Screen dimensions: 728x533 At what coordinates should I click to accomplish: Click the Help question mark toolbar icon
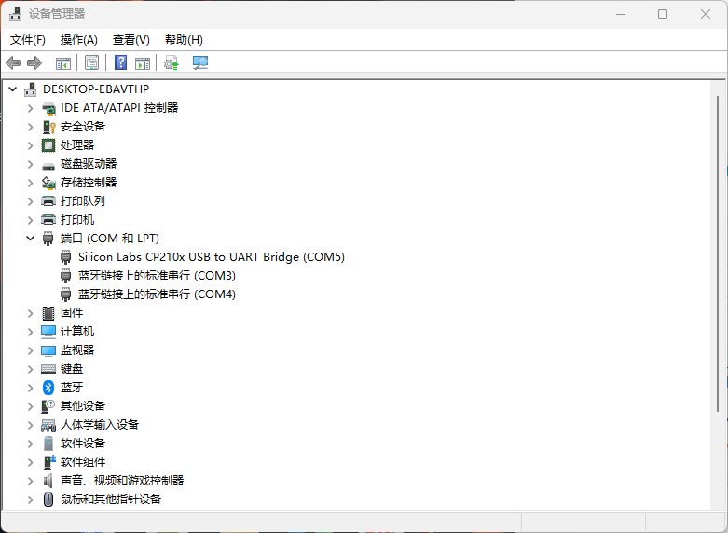120,62
